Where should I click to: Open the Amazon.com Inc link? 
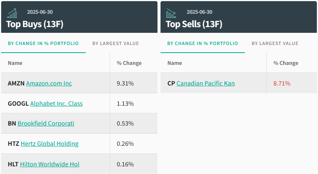pyautogui.click(x=49, y=83)
